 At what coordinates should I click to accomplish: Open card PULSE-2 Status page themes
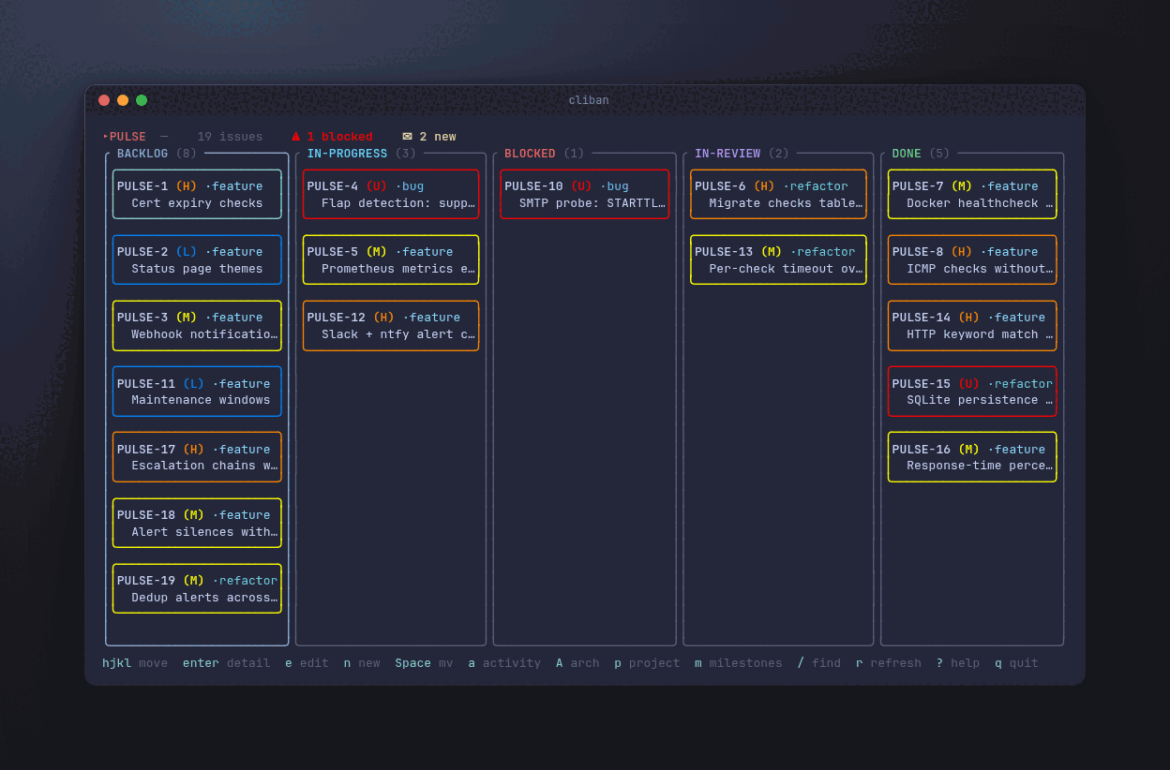(x=197, y=259)
